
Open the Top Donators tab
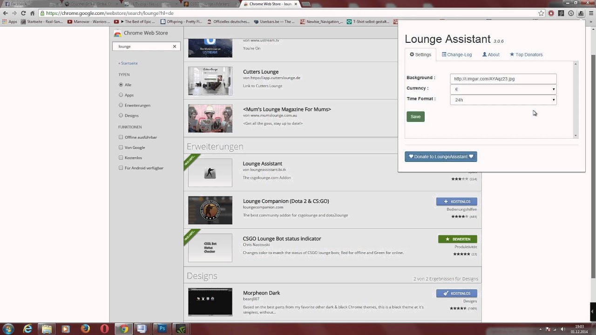click(x=526, y=54)
